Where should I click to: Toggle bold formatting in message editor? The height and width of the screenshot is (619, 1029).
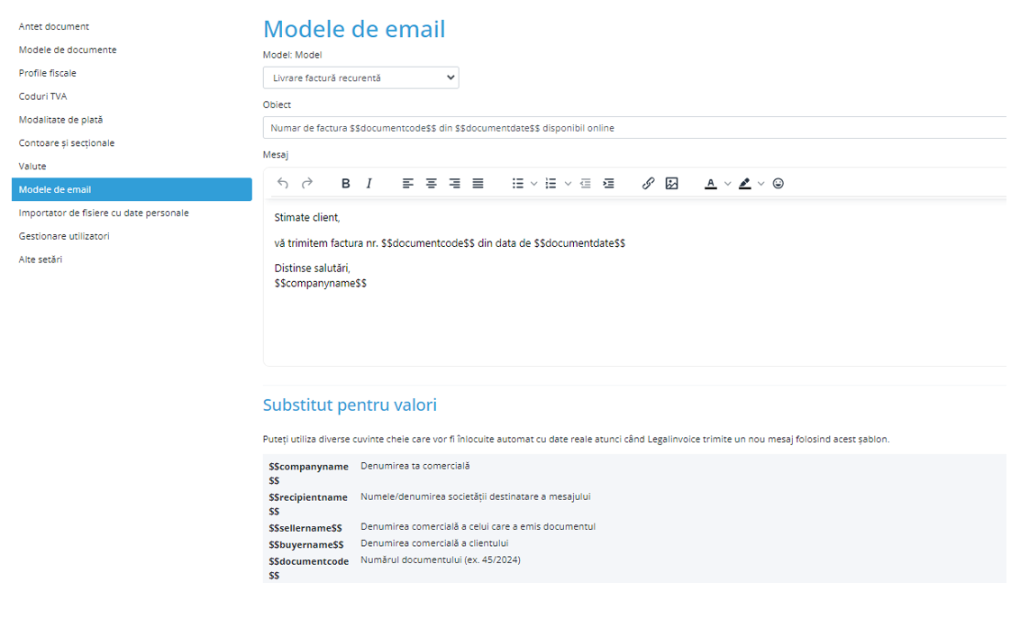pos(346,184)
